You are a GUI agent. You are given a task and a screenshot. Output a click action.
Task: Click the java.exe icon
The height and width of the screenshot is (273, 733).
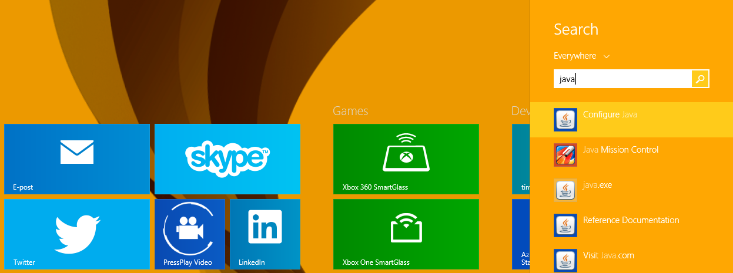pyautogui.click(x=565, y=190)
